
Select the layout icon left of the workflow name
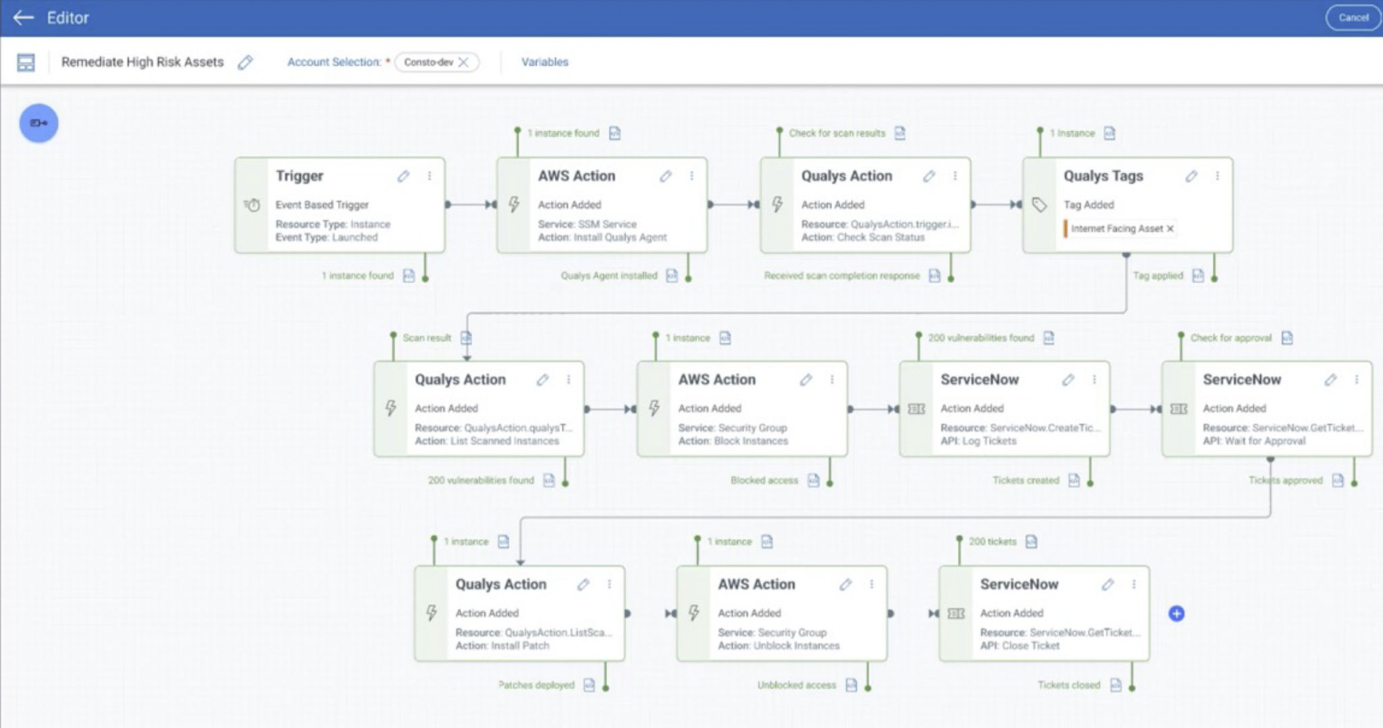point(27,61)
